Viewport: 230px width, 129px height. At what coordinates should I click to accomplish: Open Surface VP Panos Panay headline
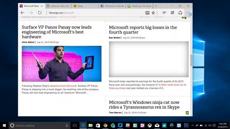(x=57, y=32)
